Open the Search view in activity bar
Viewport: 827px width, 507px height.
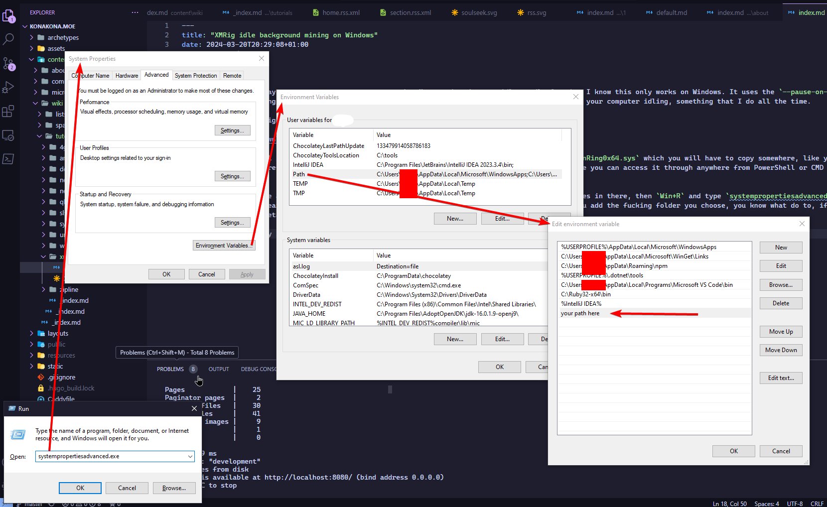pyautogui.click(x=8, y=39)
